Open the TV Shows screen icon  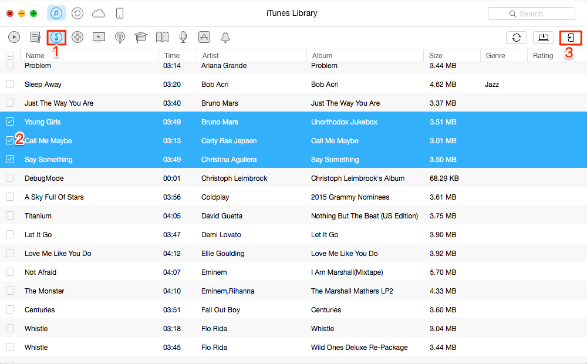pyautogui.click(x=99, y=37)
